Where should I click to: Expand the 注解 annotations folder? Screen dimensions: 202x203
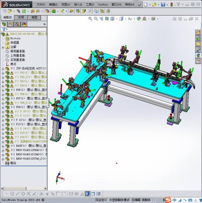point(3,47)
